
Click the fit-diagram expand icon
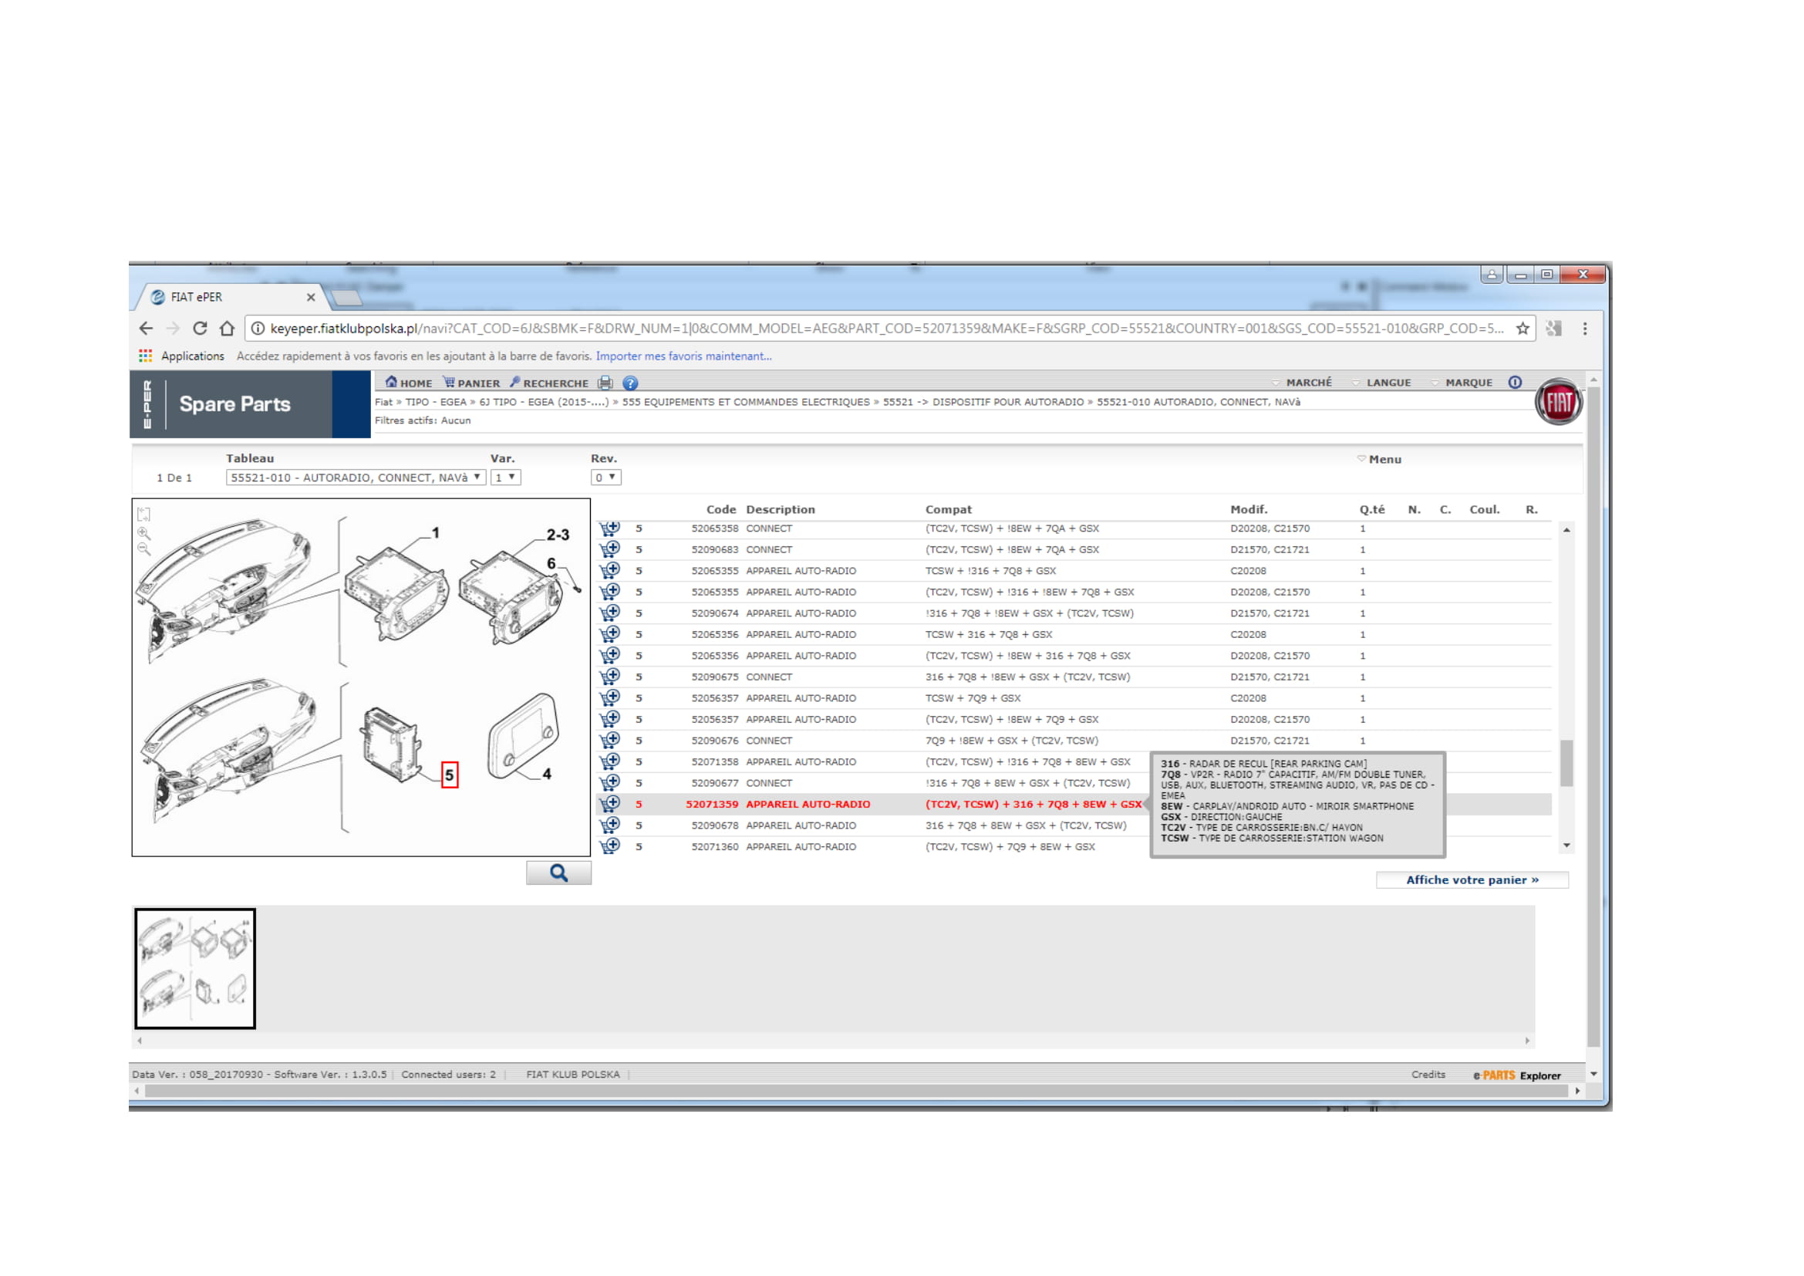pyautogui.click(x=143, y=515)
